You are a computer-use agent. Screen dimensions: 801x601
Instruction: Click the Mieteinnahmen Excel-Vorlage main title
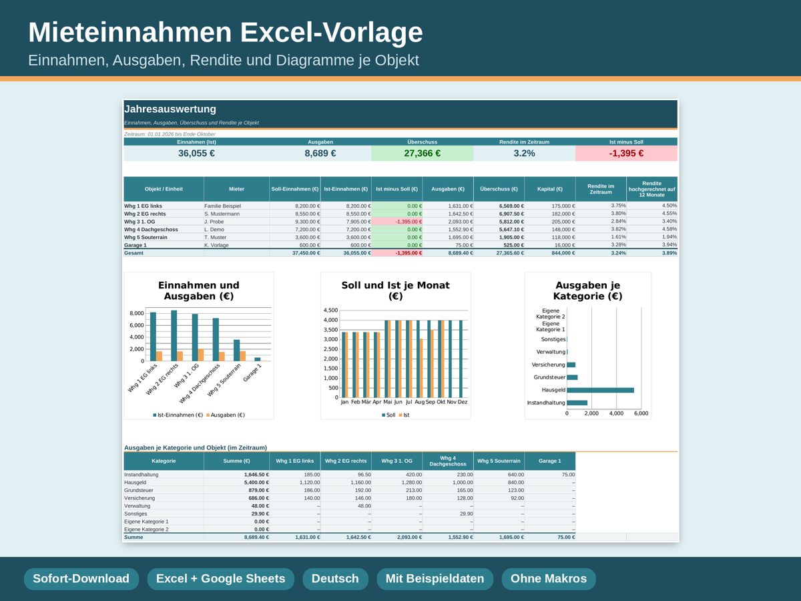(x=226, y=33)
